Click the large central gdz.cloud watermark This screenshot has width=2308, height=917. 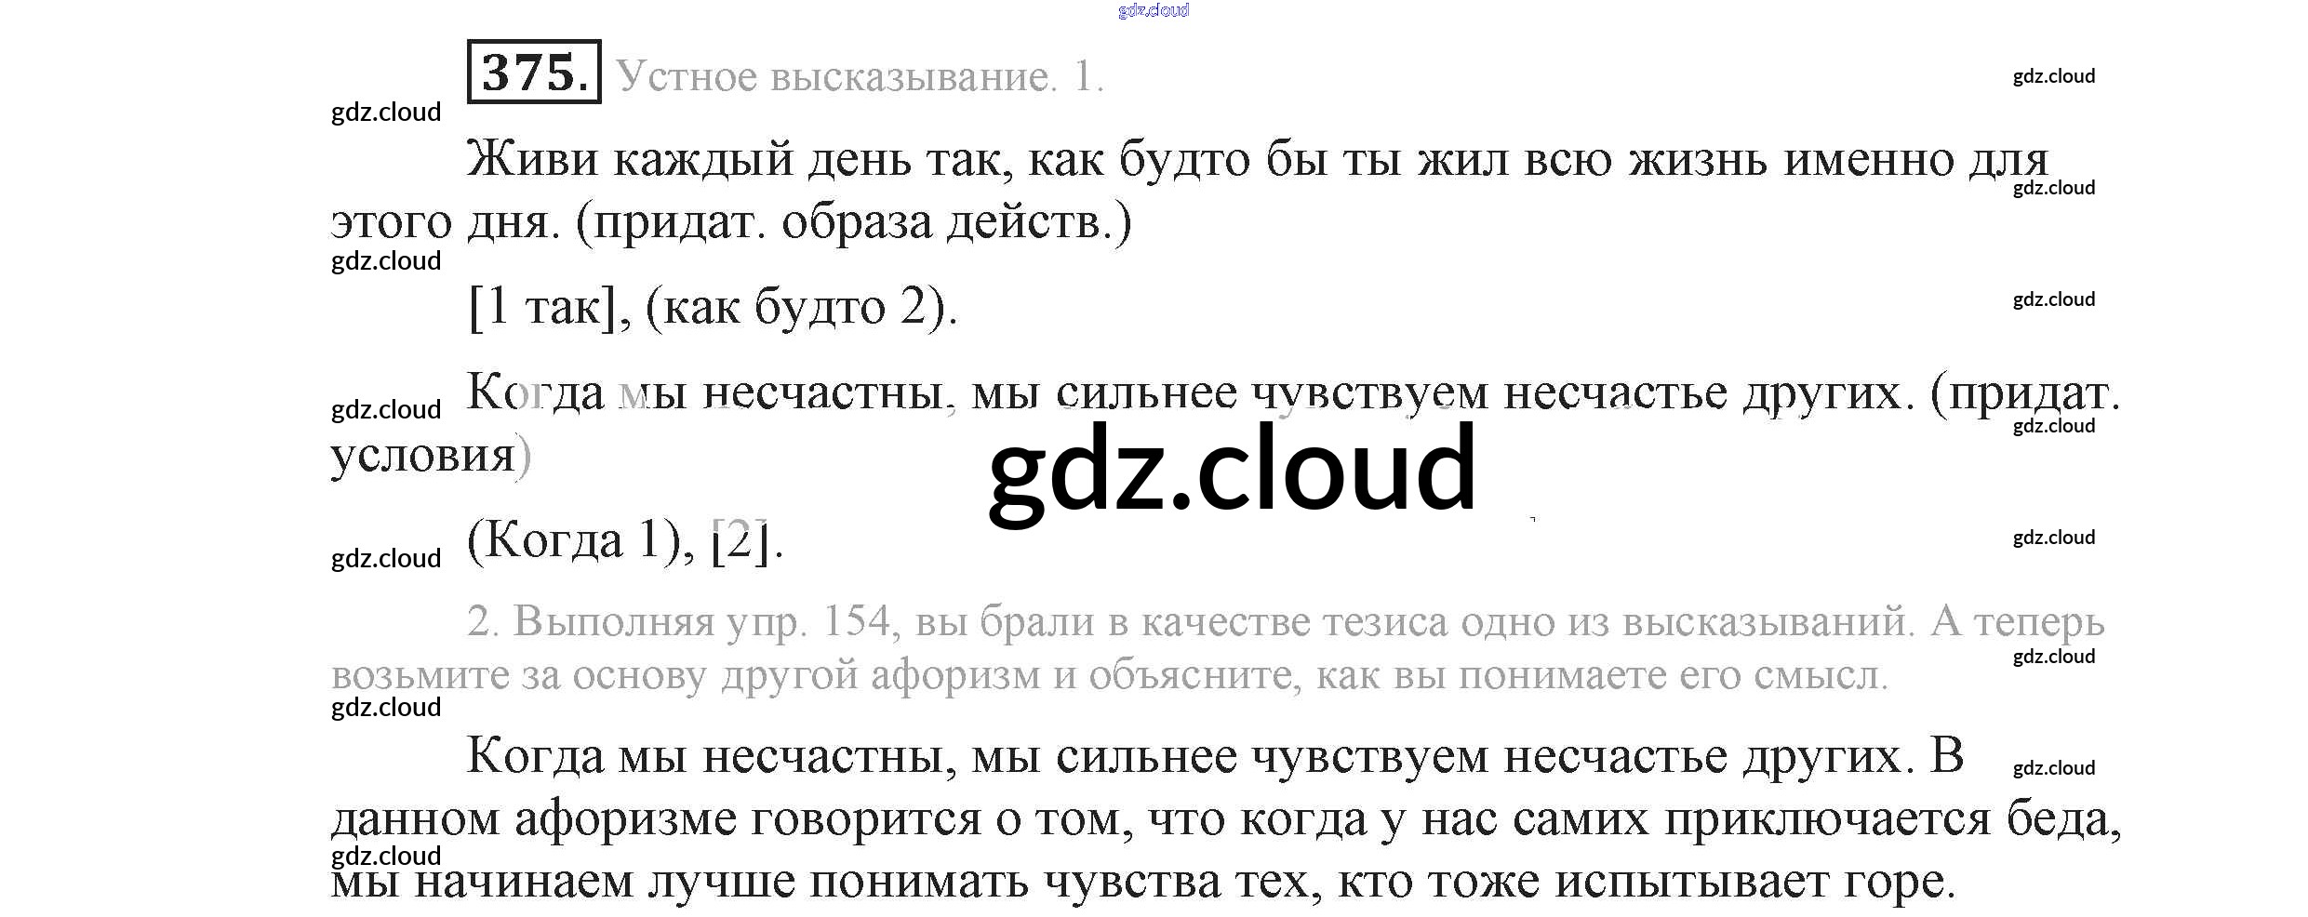point(1231,471)
